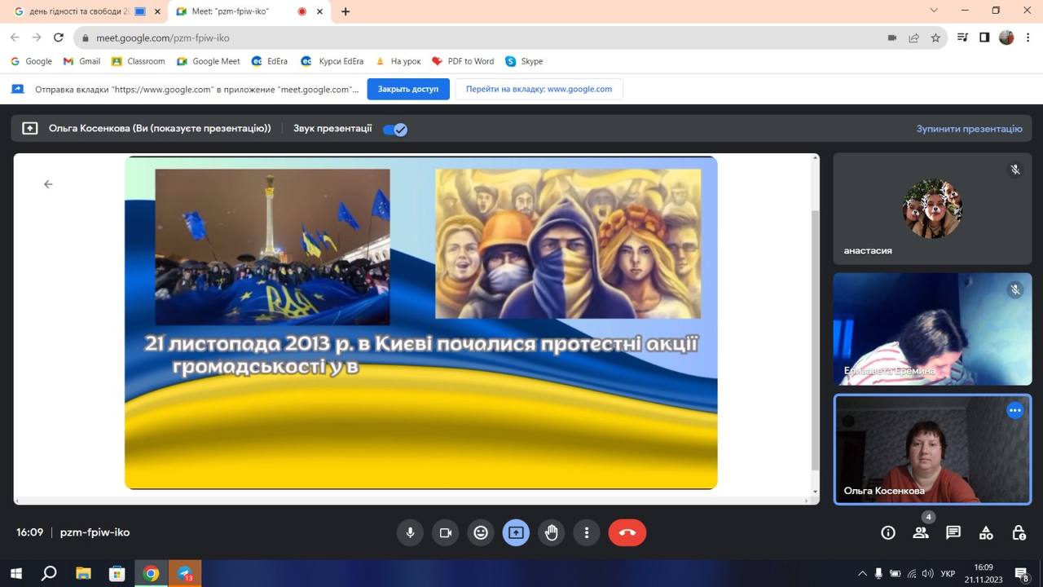Click Закрыть доступ button
This screenshot has height=587, width=1043.
click(x=408, y=89)
